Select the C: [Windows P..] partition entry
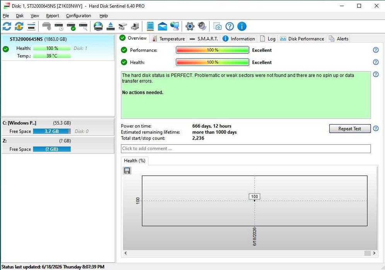Image resolution: width=385 pixels, height=270 pixels. tap(58, 127)
